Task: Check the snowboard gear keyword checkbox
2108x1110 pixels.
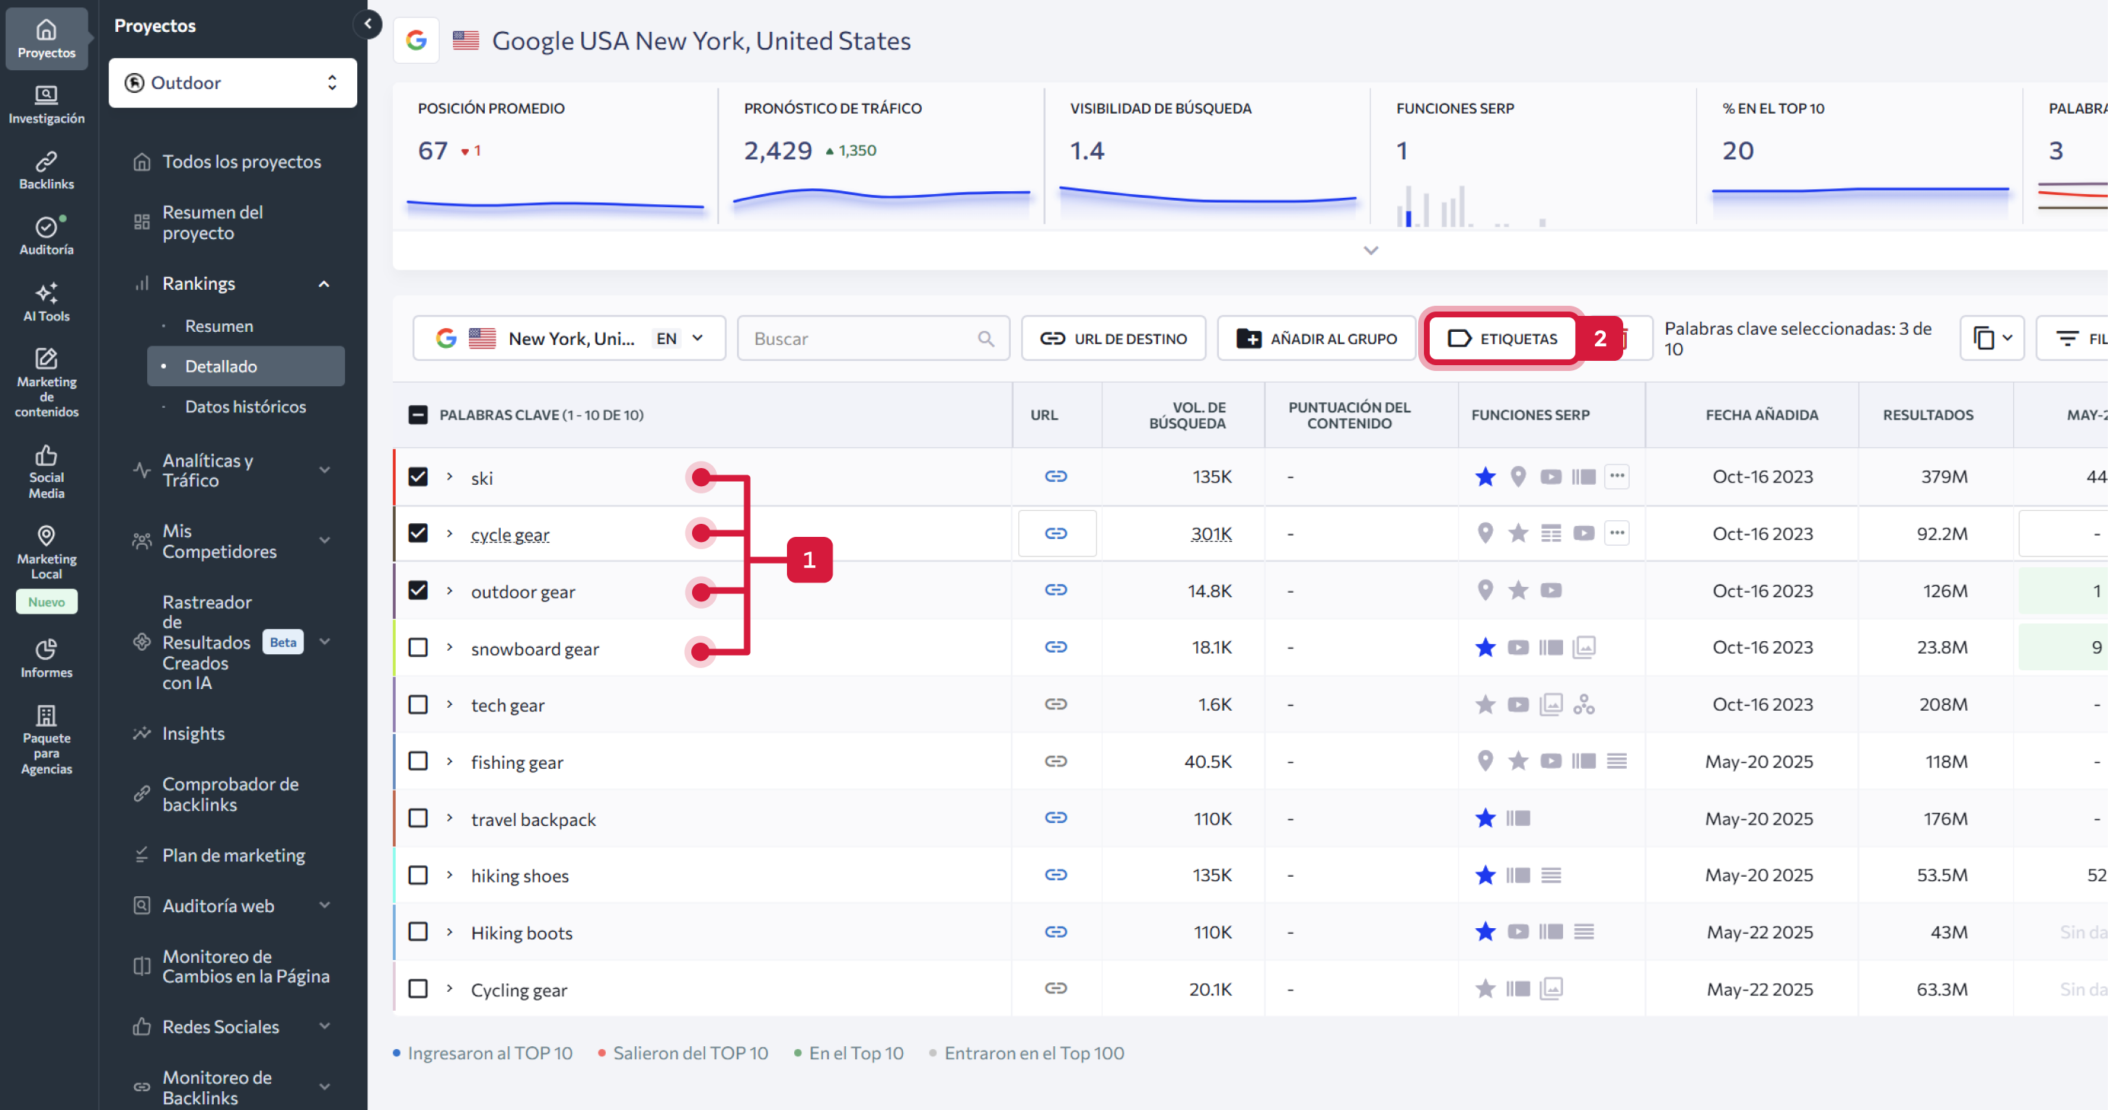Action: click(418, 648)
